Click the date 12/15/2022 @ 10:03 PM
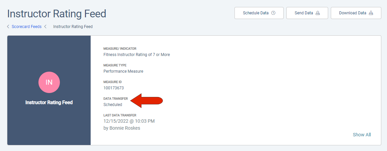387x151 pixels. click(x=129, y=121)
